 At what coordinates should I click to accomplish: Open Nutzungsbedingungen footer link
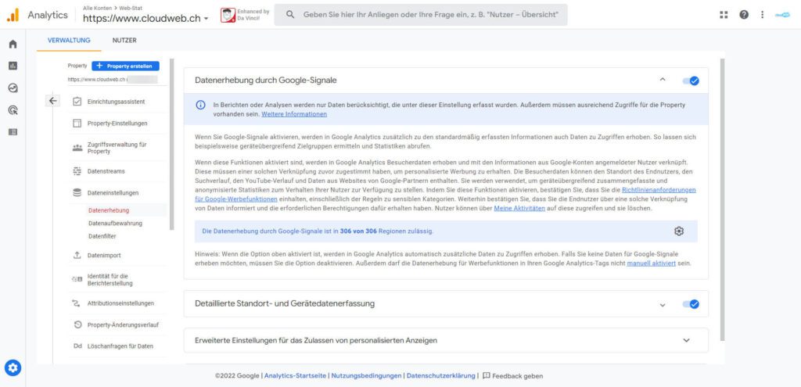[x=366, y=376]
